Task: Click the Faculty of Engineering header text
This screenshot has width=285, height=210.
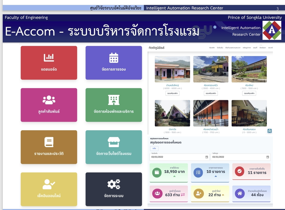Action: (26, 18)
